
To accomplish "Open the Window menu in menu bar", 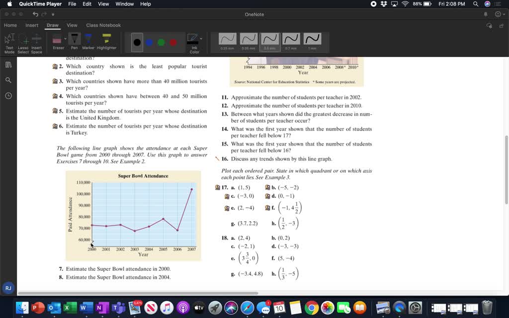I will [x=124, y=4].
